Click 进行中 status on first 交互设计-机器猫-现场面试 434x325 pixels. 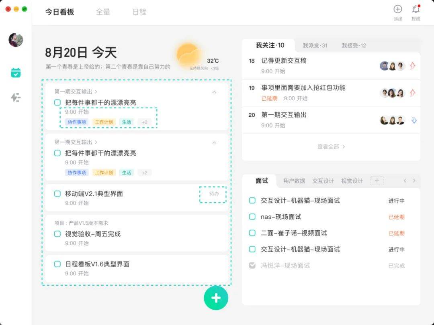pos(396,201)
